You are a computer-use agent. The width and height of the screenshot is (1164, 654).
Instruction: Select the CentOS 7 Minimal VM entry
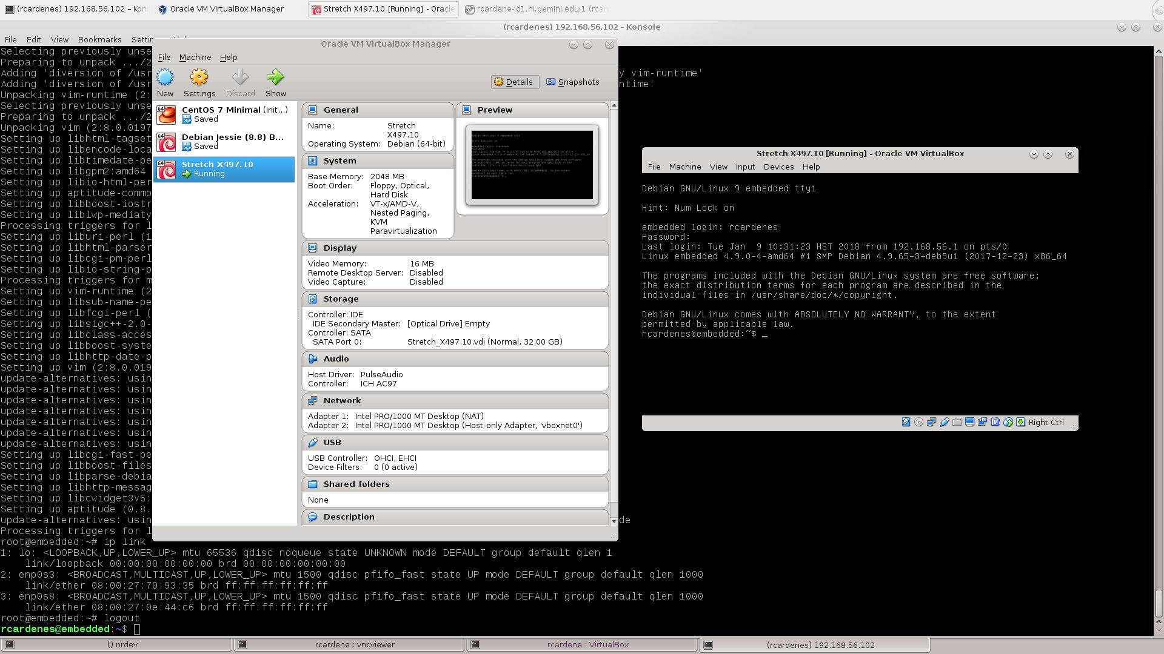point(224,114)
